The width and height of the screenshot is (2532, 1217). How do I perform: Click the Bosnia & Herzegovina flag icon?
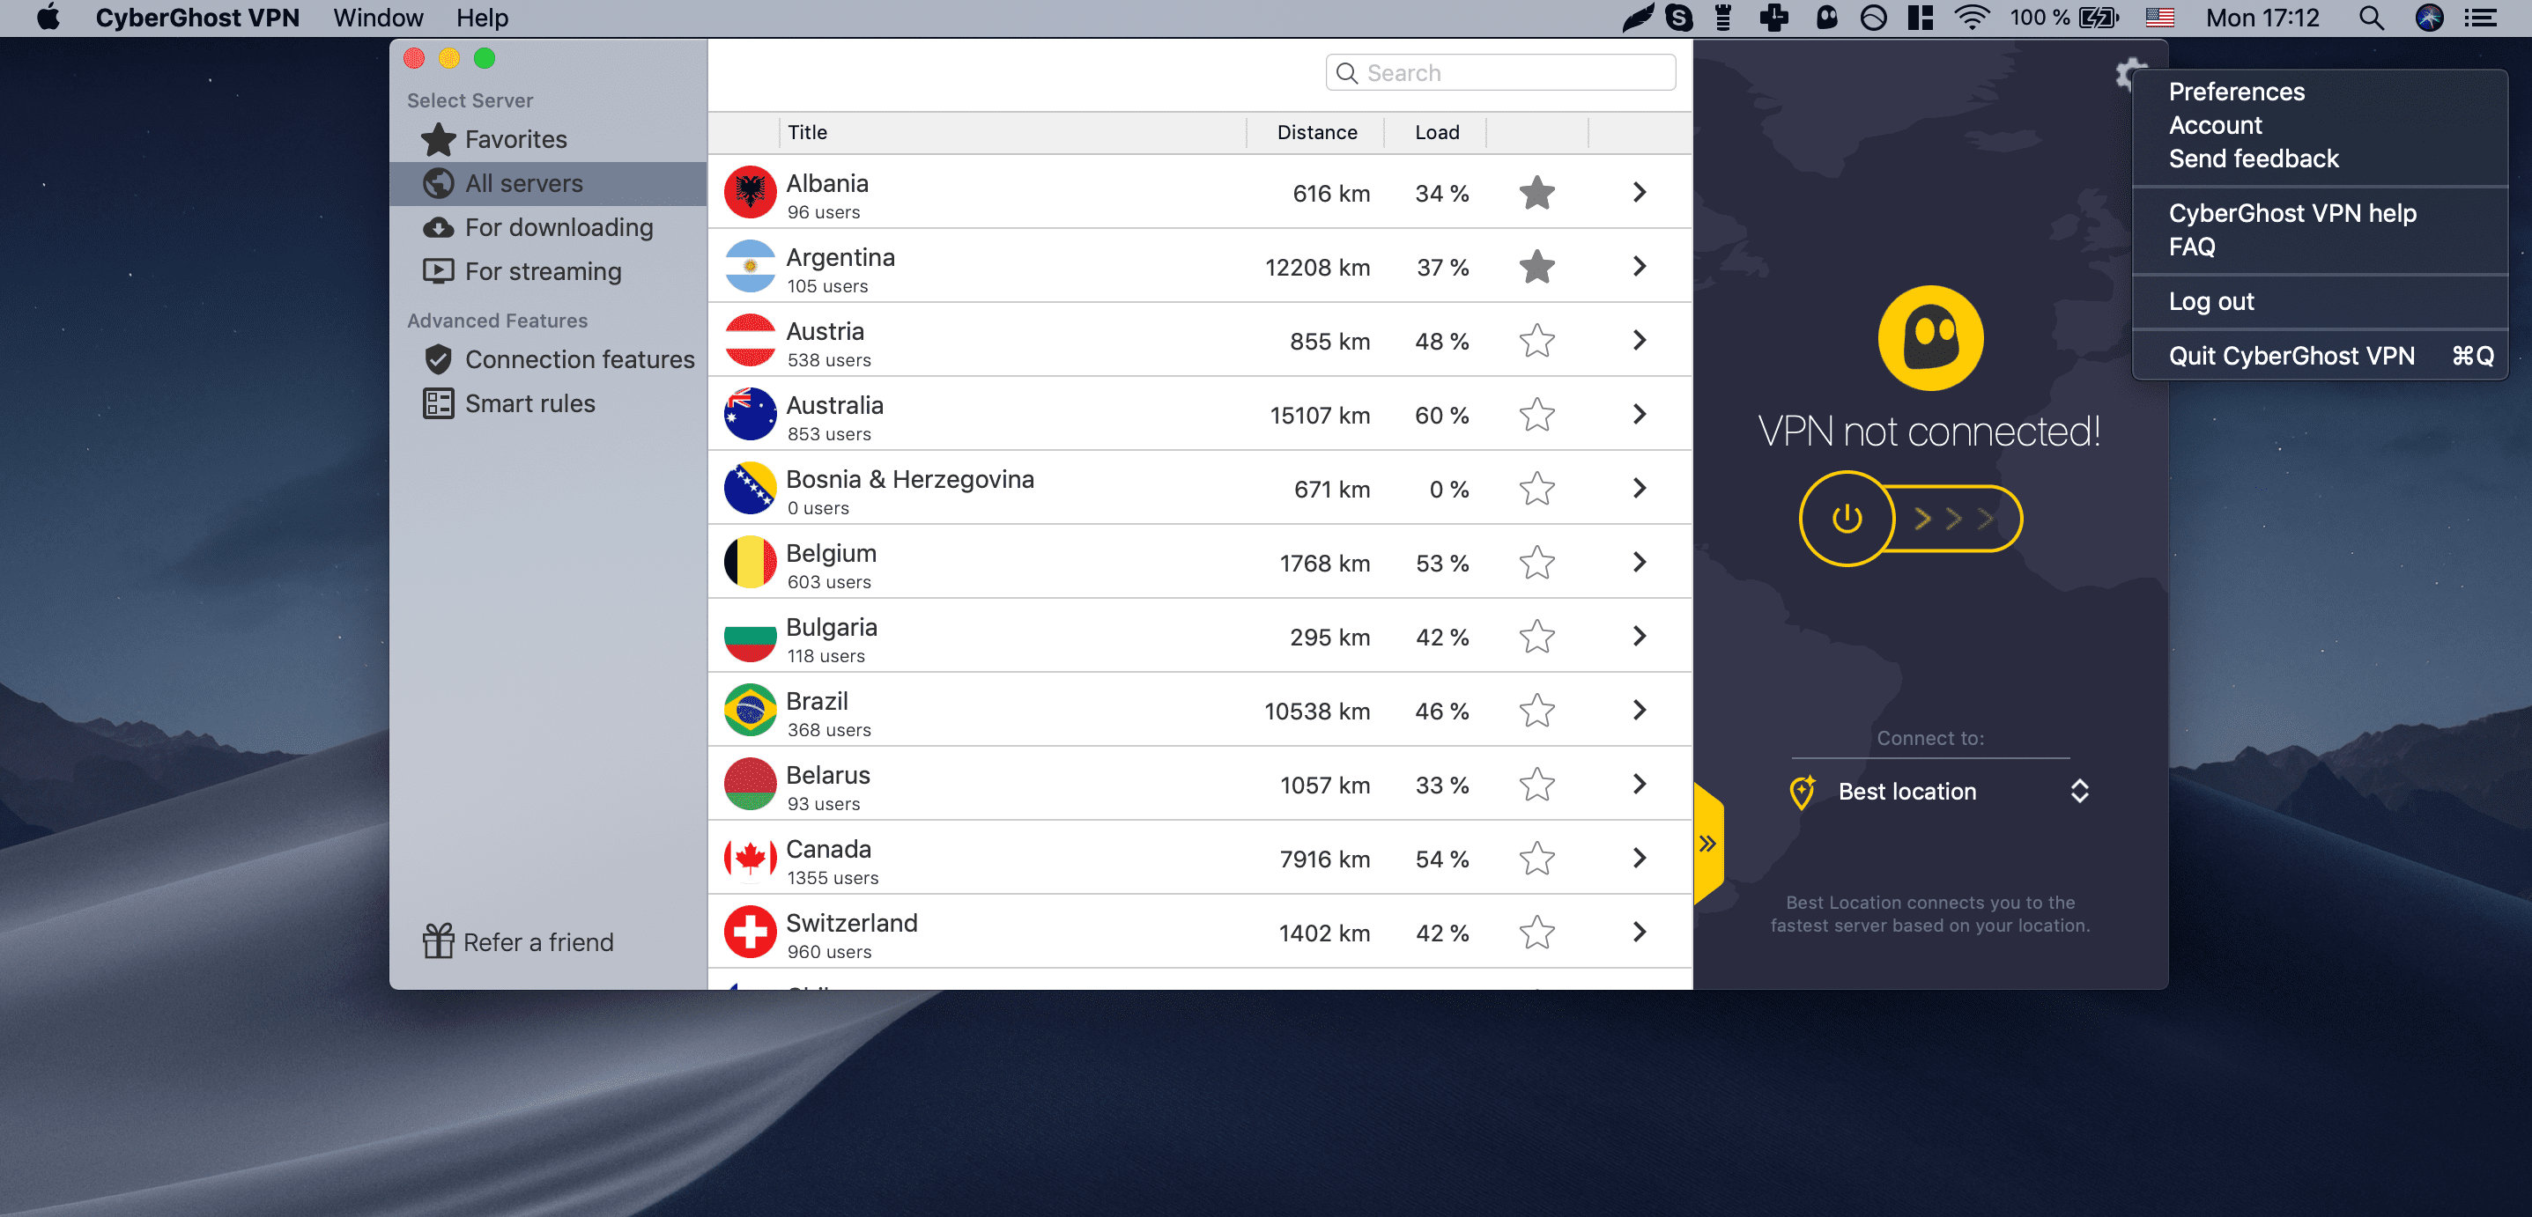tap(750, 488)
